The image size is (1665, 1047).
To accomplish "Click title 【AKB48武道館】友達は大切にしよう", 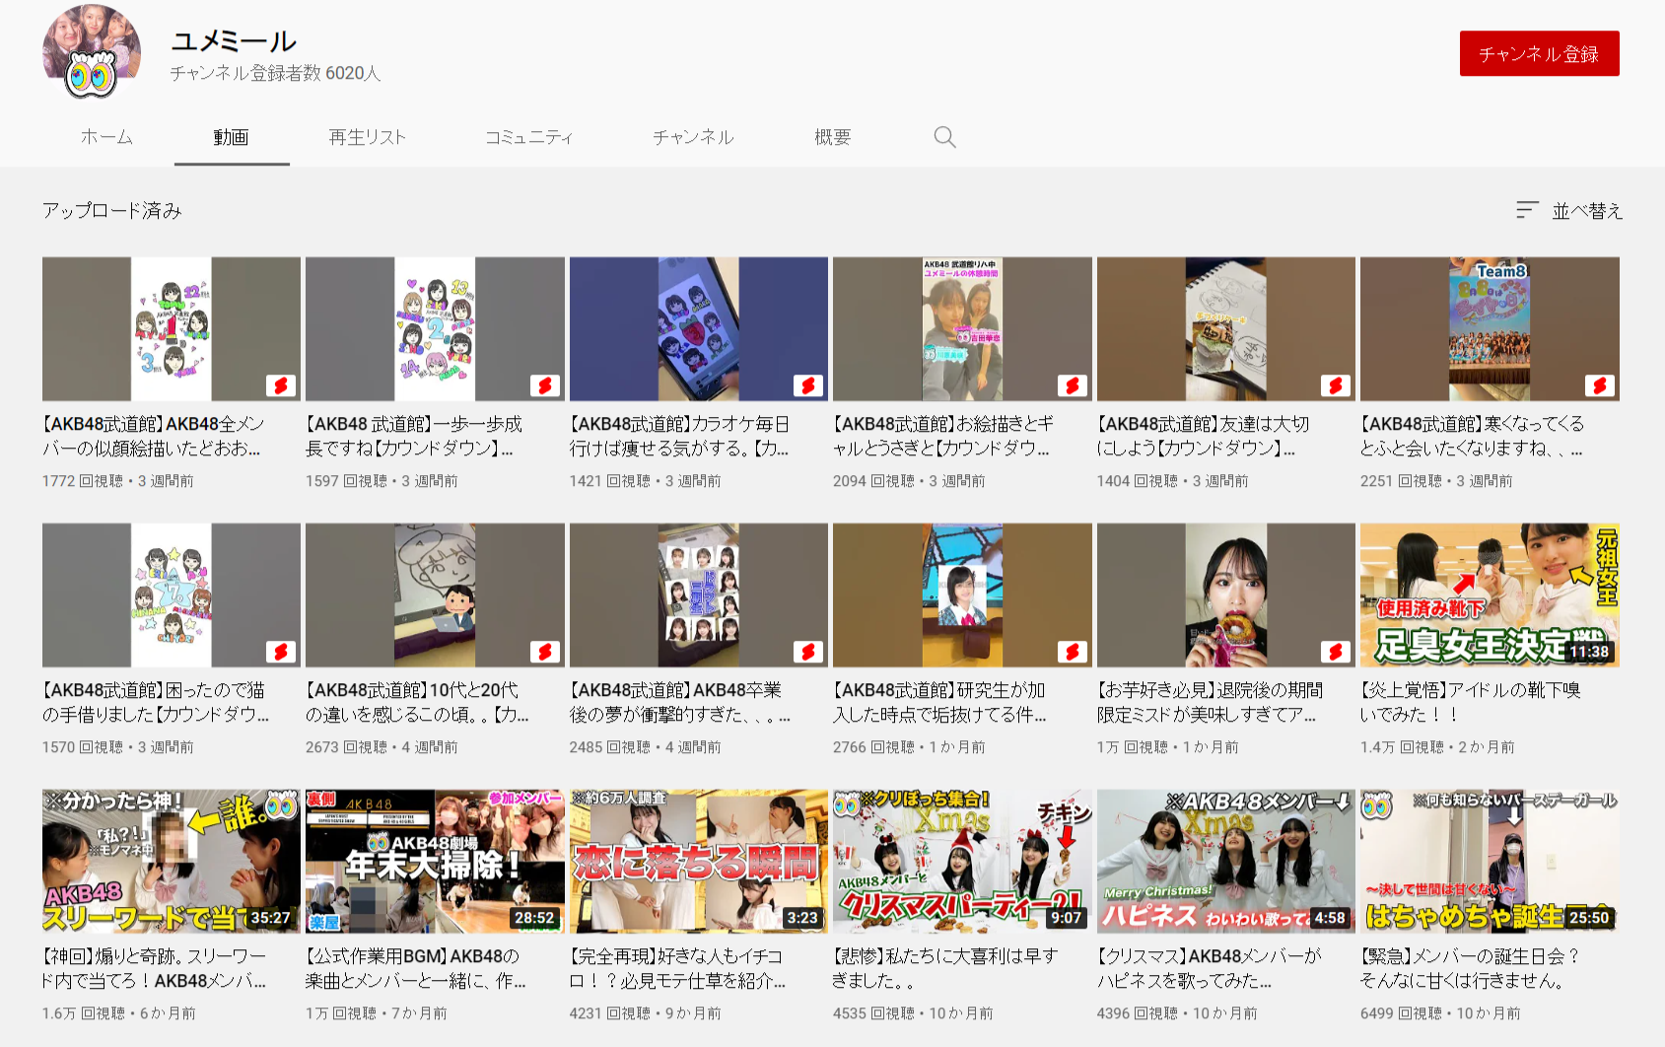I will coord(1204,436).
